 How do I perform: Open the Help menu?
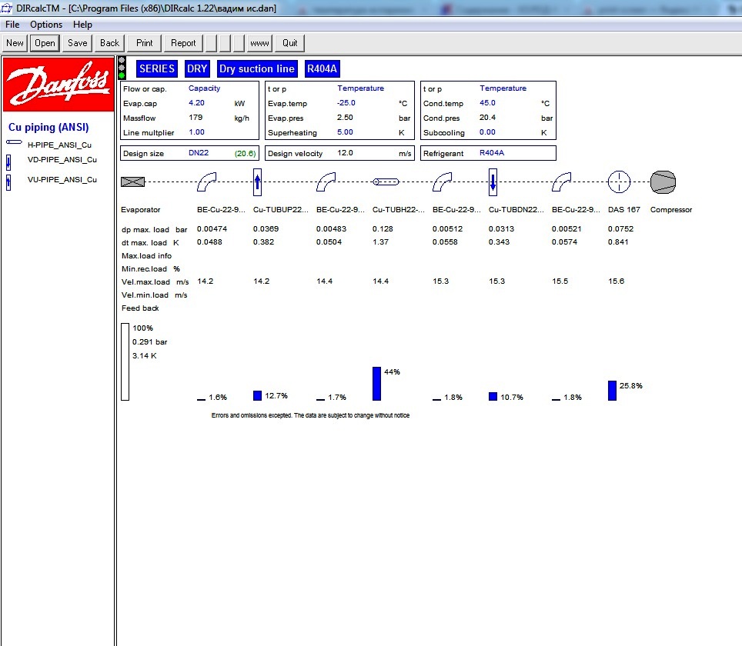(x=82, y=25)
